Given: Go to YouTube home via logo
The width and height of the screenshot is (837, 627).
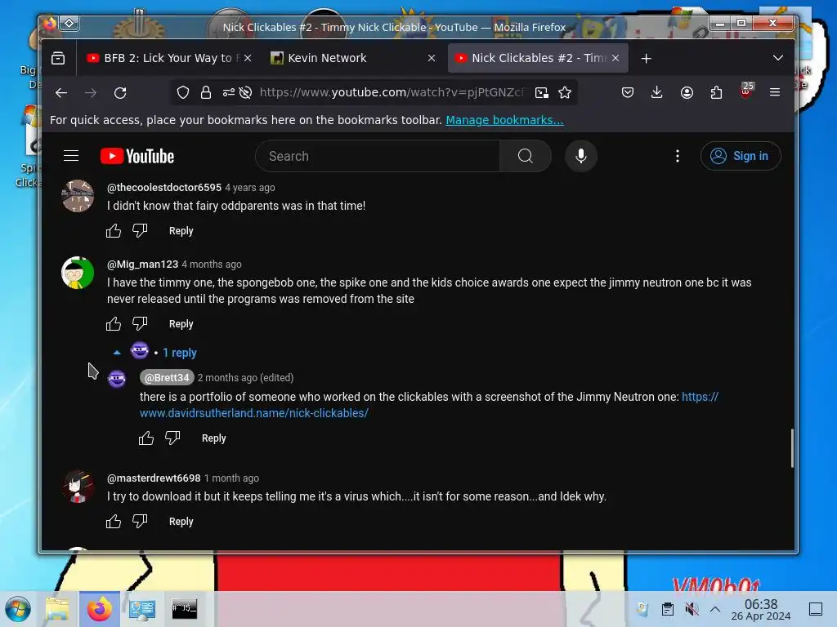Looking at the screenshot, I should [x=137, y=156].
